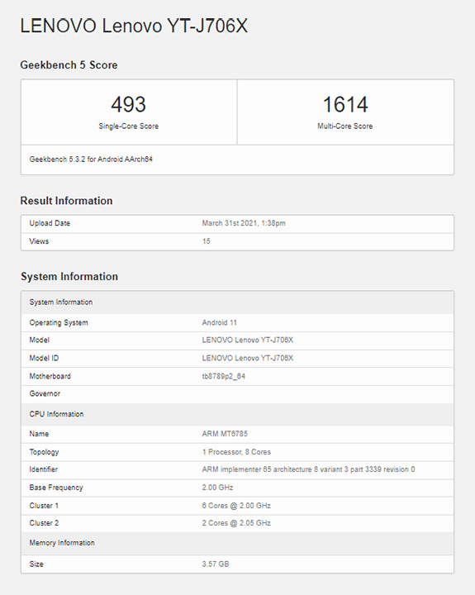Select the Android 11 operating system value

(219, 322)
